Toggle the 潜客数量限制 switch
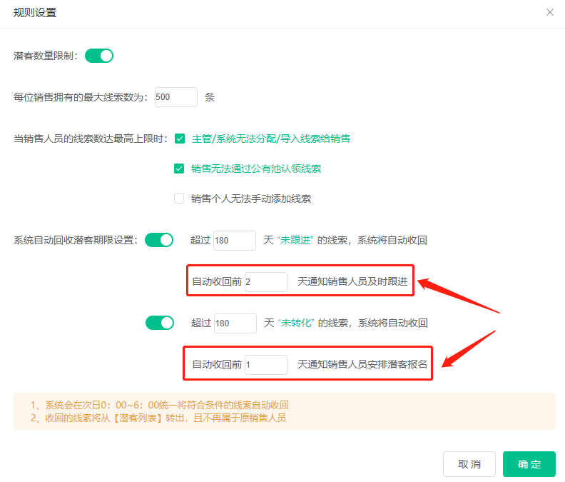This screenshot has height=482, width=565. [99, 56]
